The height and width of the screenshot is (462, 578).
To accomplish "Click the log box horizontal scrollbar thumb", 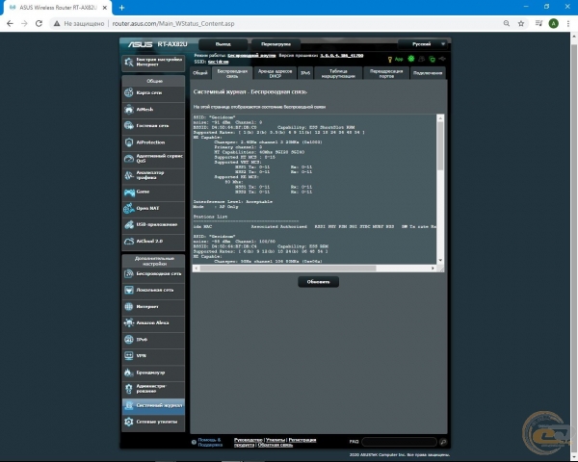I will [x=288, y=269].
